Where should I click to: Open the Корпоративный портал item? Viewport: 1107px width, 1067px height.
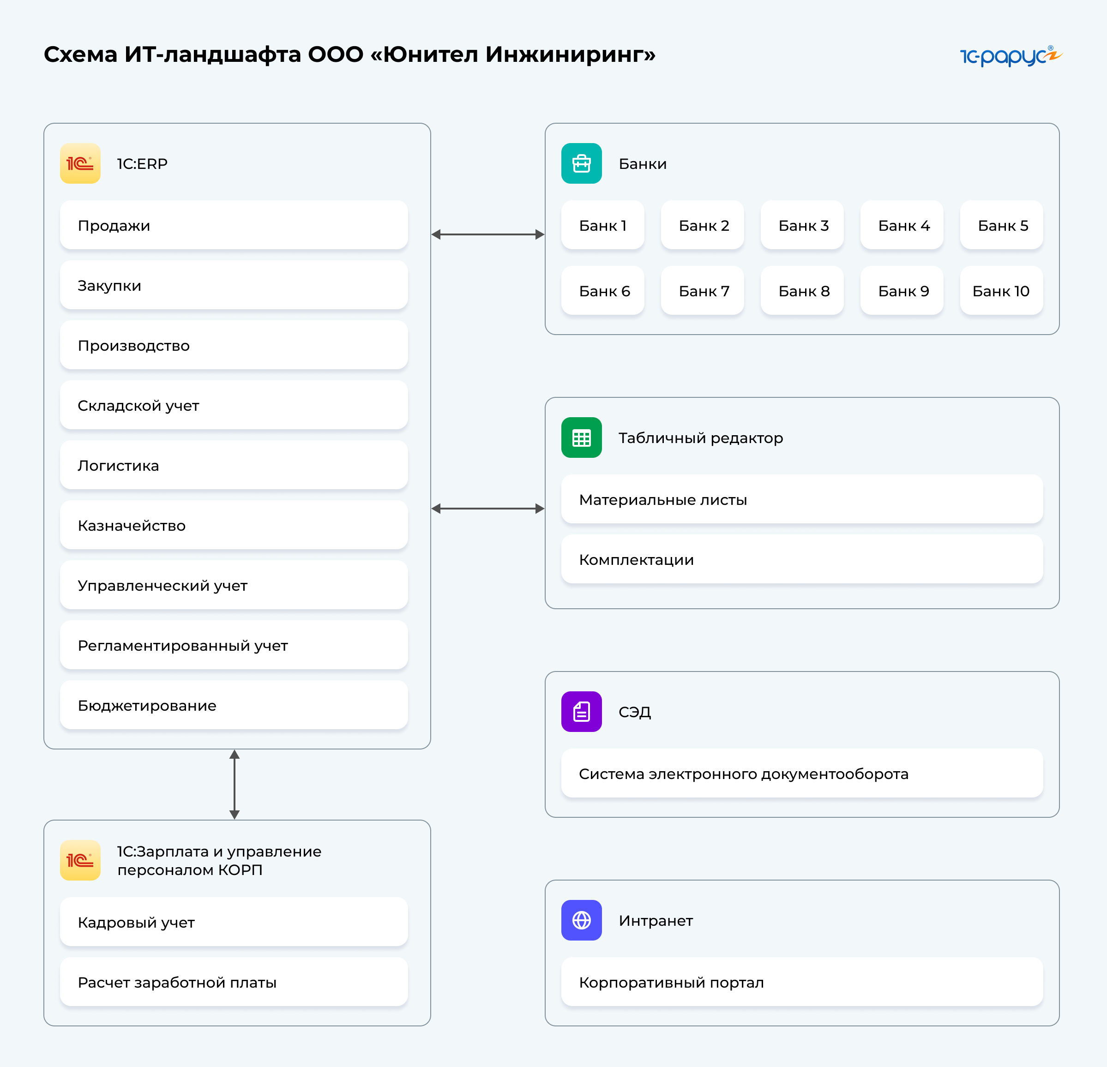point(801,983)
